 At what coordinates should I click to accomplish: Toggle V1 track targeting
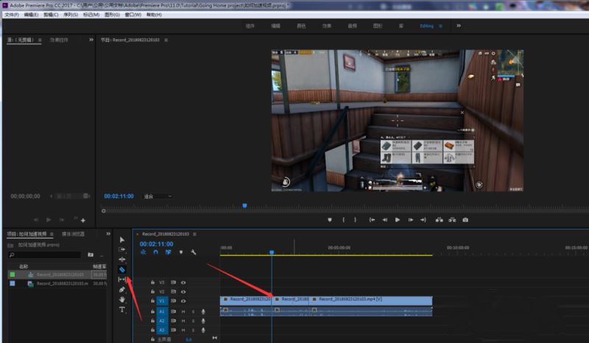[162, 301]
